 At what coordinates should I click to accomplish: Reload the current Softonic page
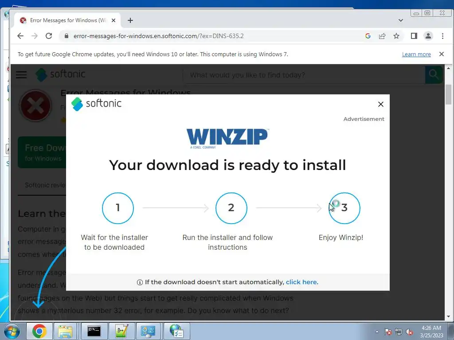tap(49, 36)
